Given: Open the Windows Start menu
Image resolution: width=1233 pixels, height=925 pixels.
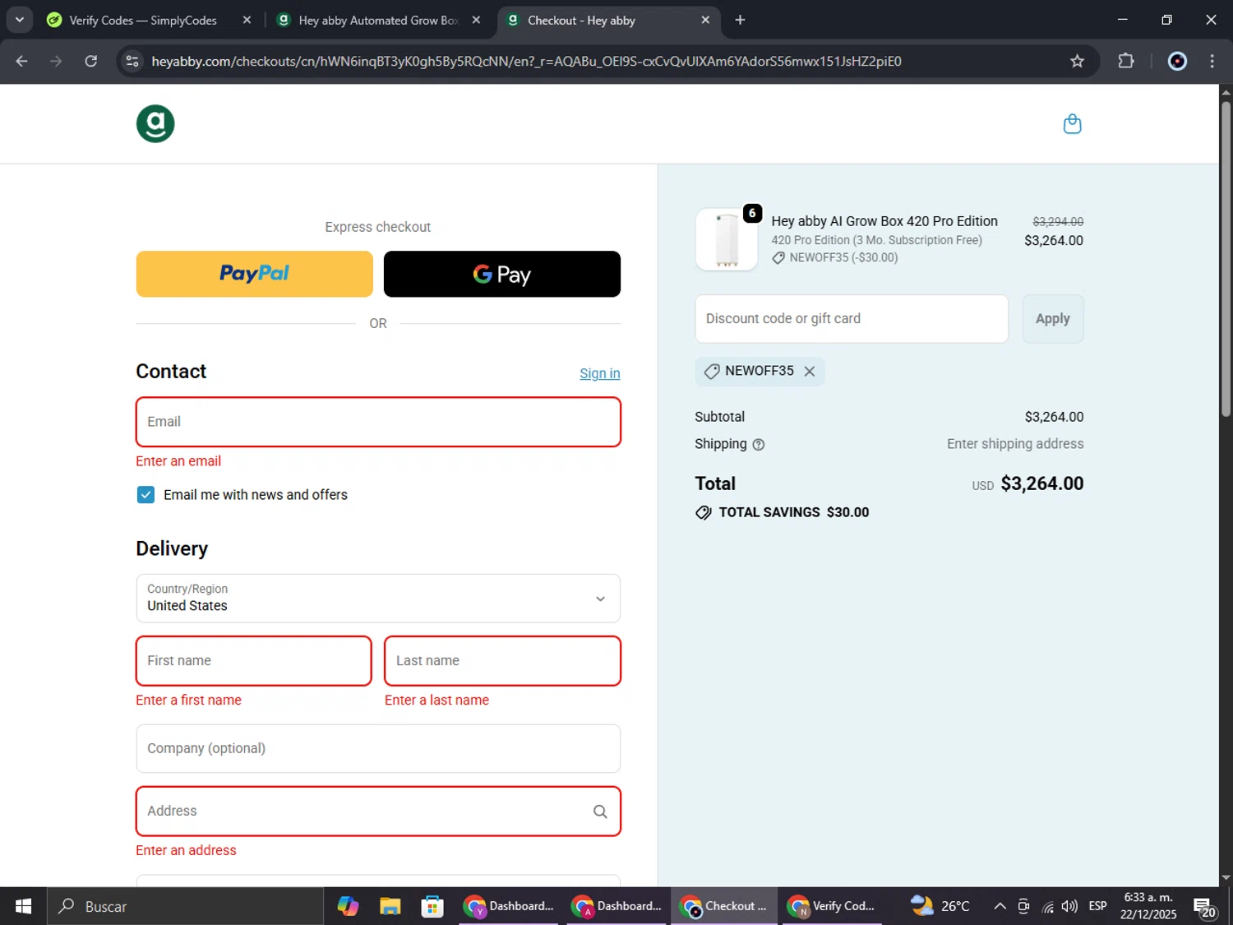Looking at the screenshot, I should 23,906.
